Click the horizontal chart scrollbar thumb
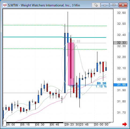Viewport: 130px width, 129px height. pos(86,123)
